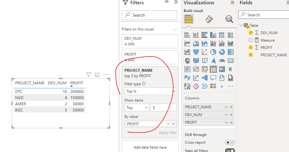Open DEV_NUM column options chevron
The height and width of the screenshot is (152, 289).
tap(226, 115)
